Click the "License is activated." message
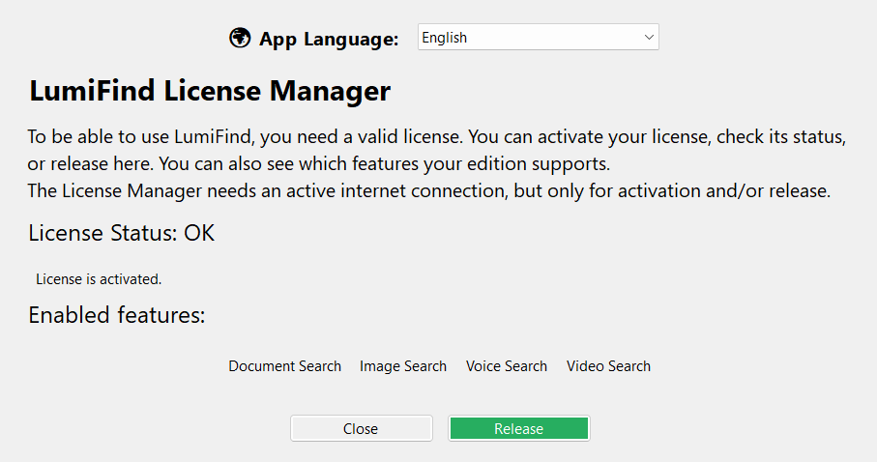 (99, 279)
